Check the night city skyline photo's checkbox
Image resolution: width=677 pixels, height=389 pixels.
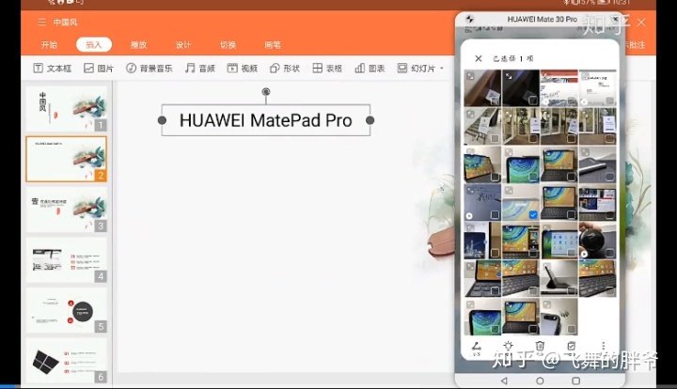click(x=495, y=253)
